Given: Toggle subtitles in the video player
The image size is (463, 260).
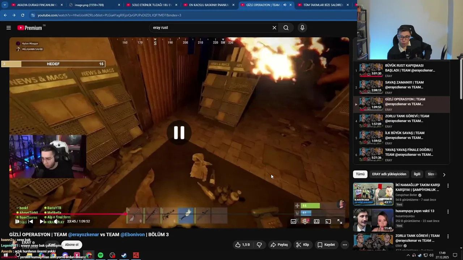Looking at the screenshot, I should pos(293,221).
